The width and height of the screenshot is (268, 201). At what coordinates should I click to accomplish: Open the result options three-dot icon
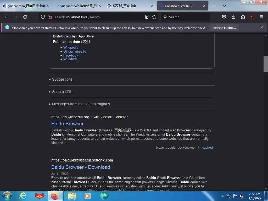point(198,148)
